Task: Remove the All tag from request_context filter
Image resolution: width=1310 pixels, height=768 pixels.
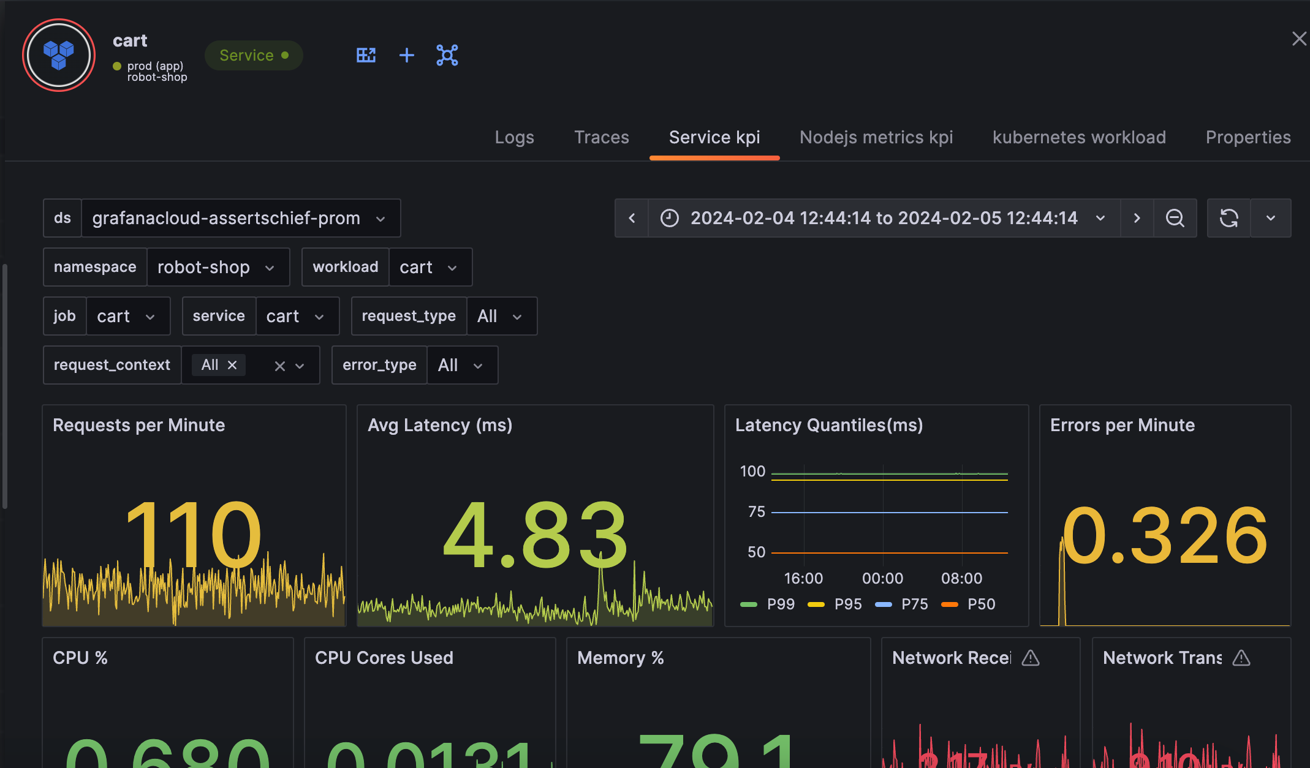Action: click(x=232, y=364)
